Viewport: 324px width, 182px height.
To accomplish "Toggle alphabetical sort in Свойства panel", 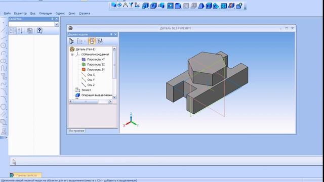I will (20, 31).
